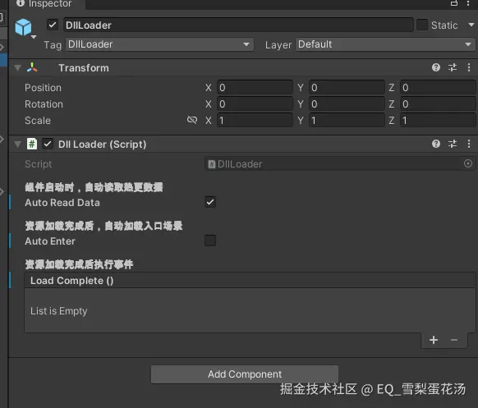Viewport: 478px width, 408px height.
Task: Collapse the Dll Loader script component
Action: (x=18, y=144)
